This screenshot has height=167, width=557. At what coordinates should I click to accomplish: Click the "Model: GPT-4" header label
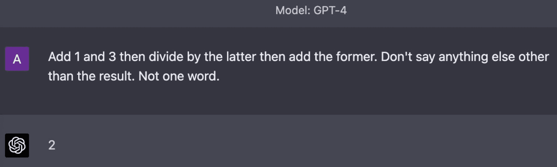tap(311, 11)
